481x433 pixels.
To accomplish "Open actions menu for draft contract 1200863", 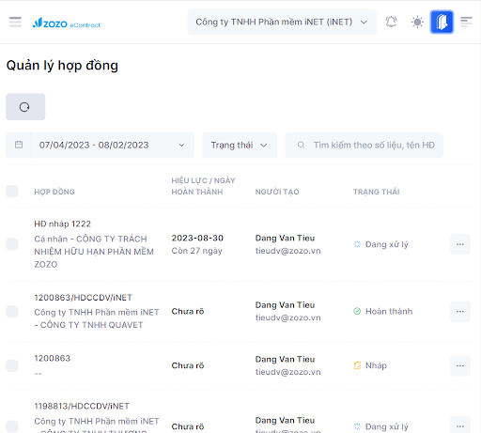I will (460, 365).
